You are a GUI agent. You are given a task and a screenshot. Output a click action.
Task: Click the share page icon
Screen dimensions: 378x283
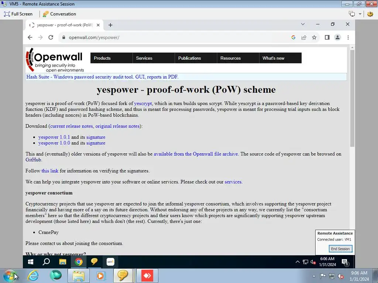(x=304, y=37)
